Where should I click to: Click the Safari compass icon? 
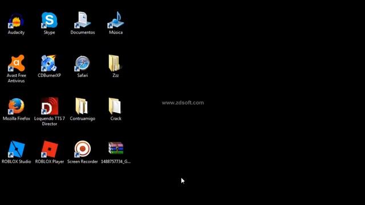tap(82, 63)
